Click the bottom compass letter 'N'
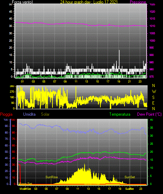 pyautogui.click(x=154, y=109)
